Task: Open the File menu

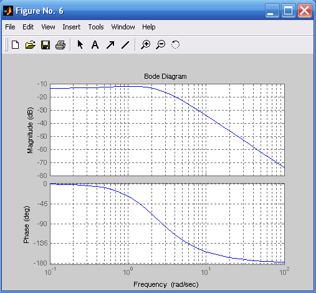Action: click(10, 27)
